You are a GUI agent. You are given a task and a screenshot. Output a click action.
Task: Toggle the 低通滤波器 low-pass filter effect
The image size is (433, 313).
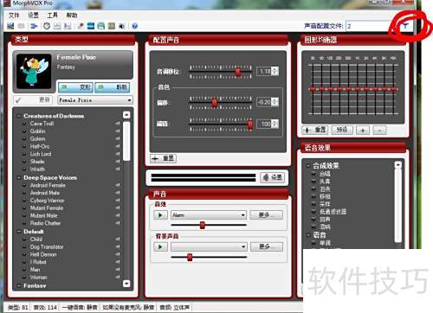point(333,212)
